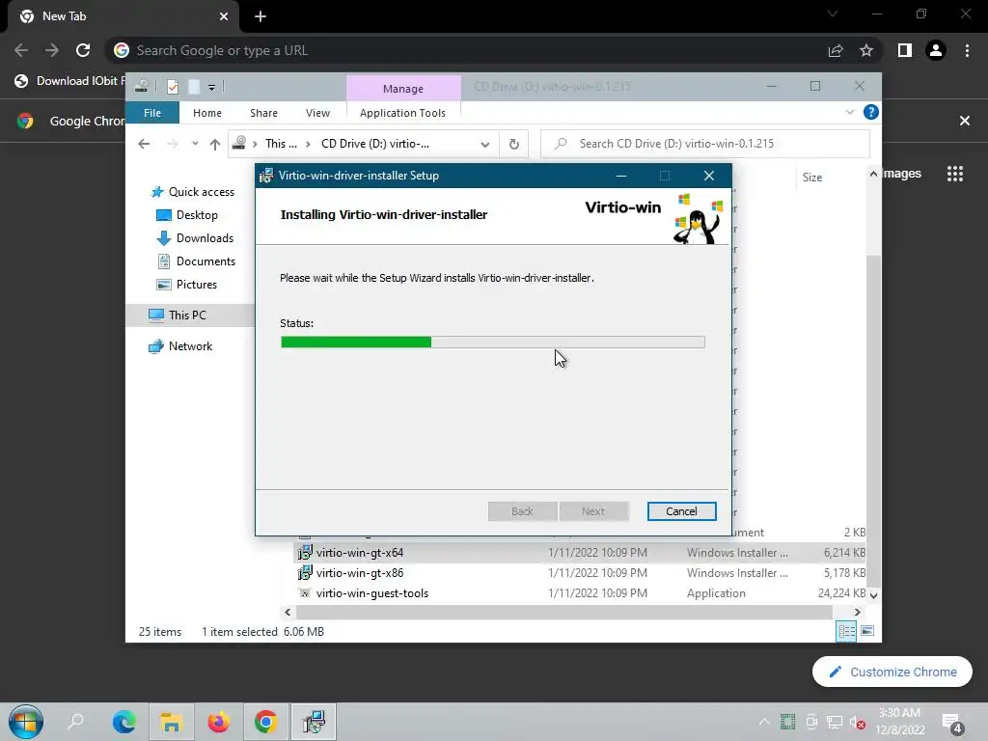Select the installer taskbar icon
The image size is (988, 741).
pos(314,722)
